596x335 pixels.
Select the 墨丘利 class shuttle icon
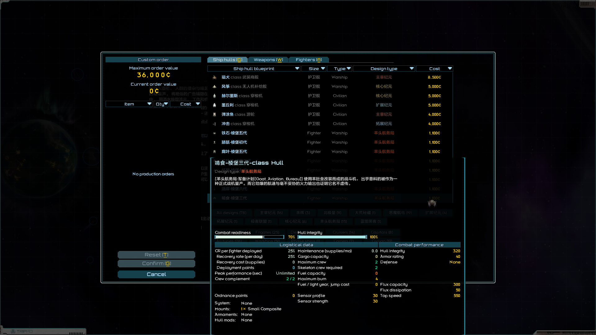coord(214,105)
